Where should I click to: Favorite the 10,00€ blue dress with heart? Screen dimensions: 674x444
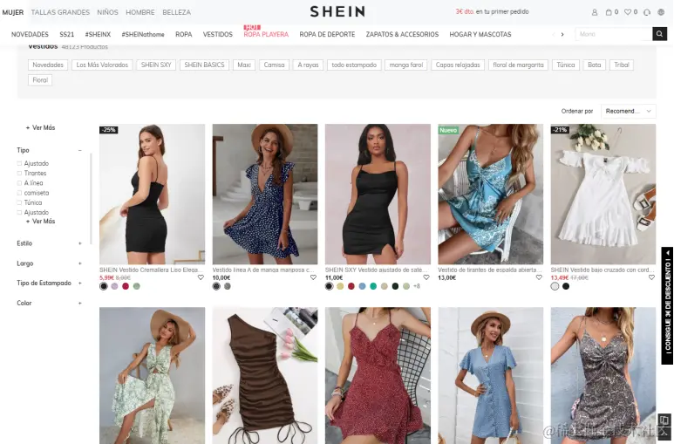point(313,277)
